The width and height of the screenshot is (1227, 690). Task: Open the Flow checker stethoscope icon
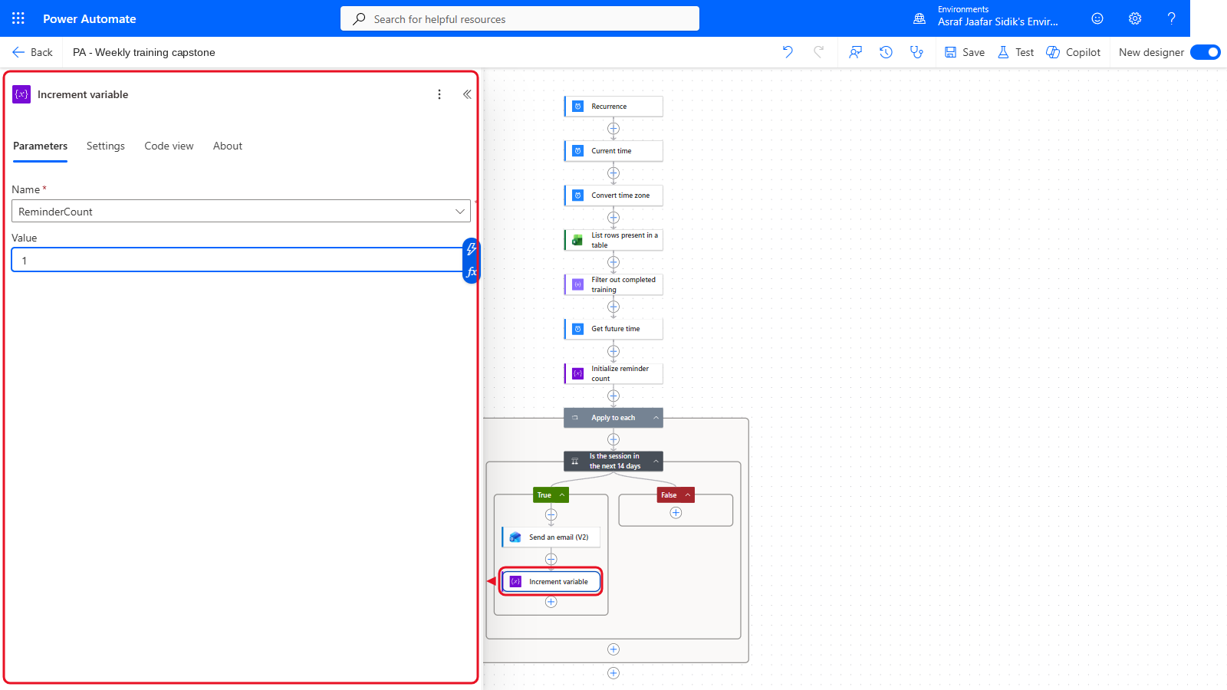[916, 52]
